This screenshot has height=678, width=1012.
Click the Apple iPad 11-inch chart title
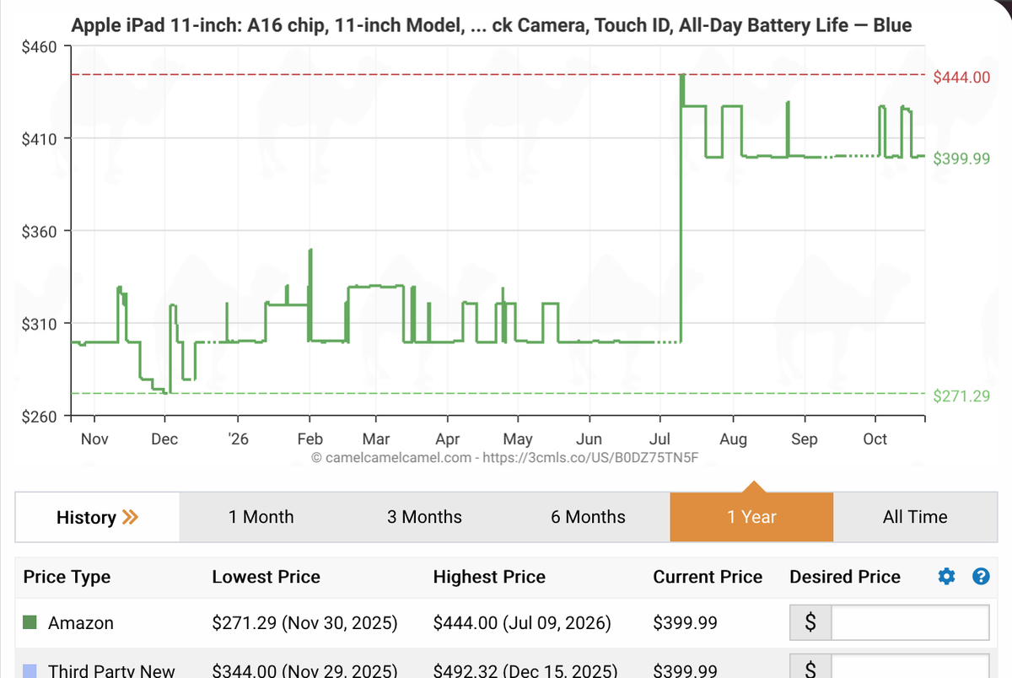492,25
